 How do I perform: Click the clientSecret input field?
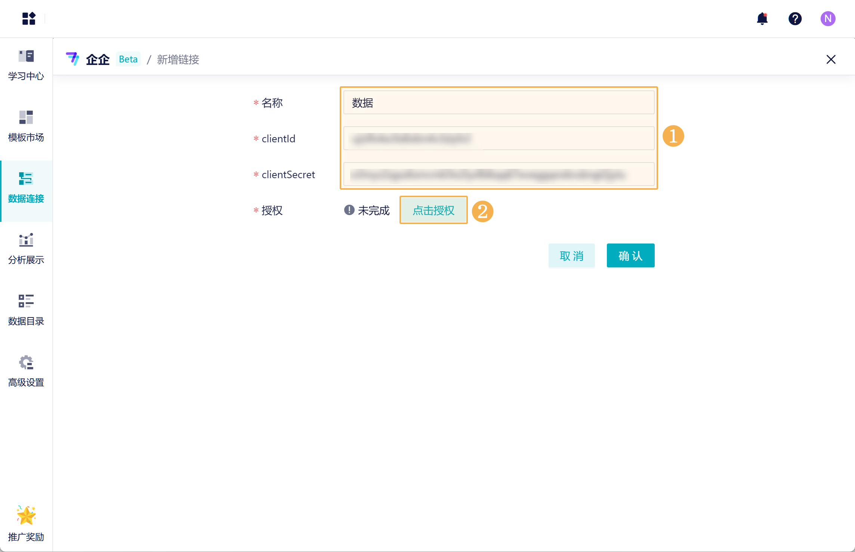tap(499, 174)
